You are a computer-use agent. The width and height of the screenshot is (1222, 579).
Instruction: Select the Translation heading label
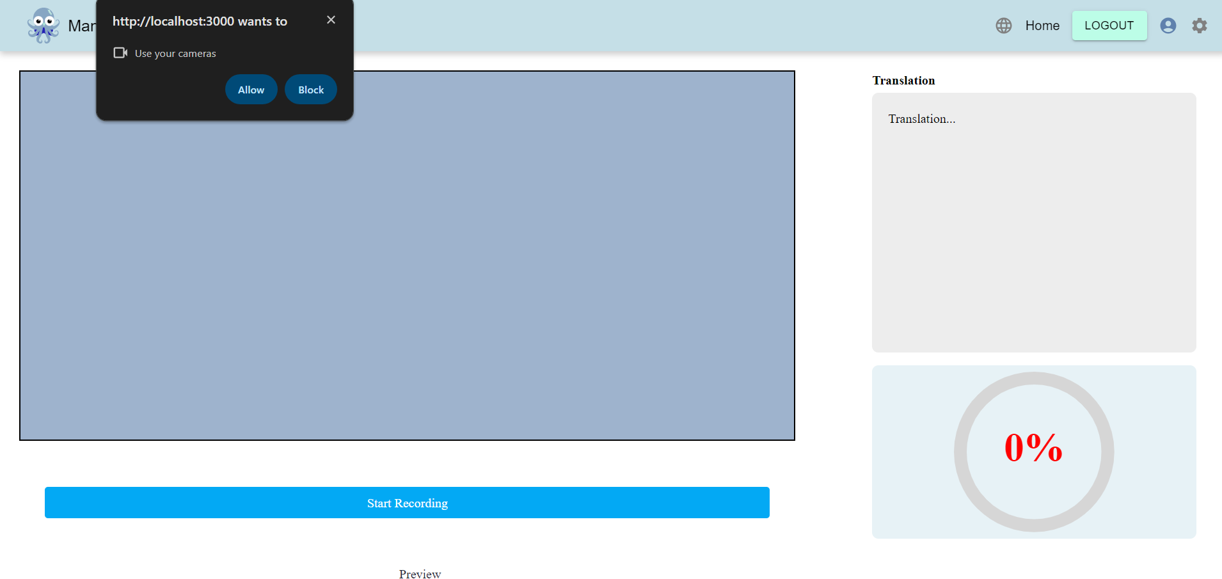coord(903,81)
